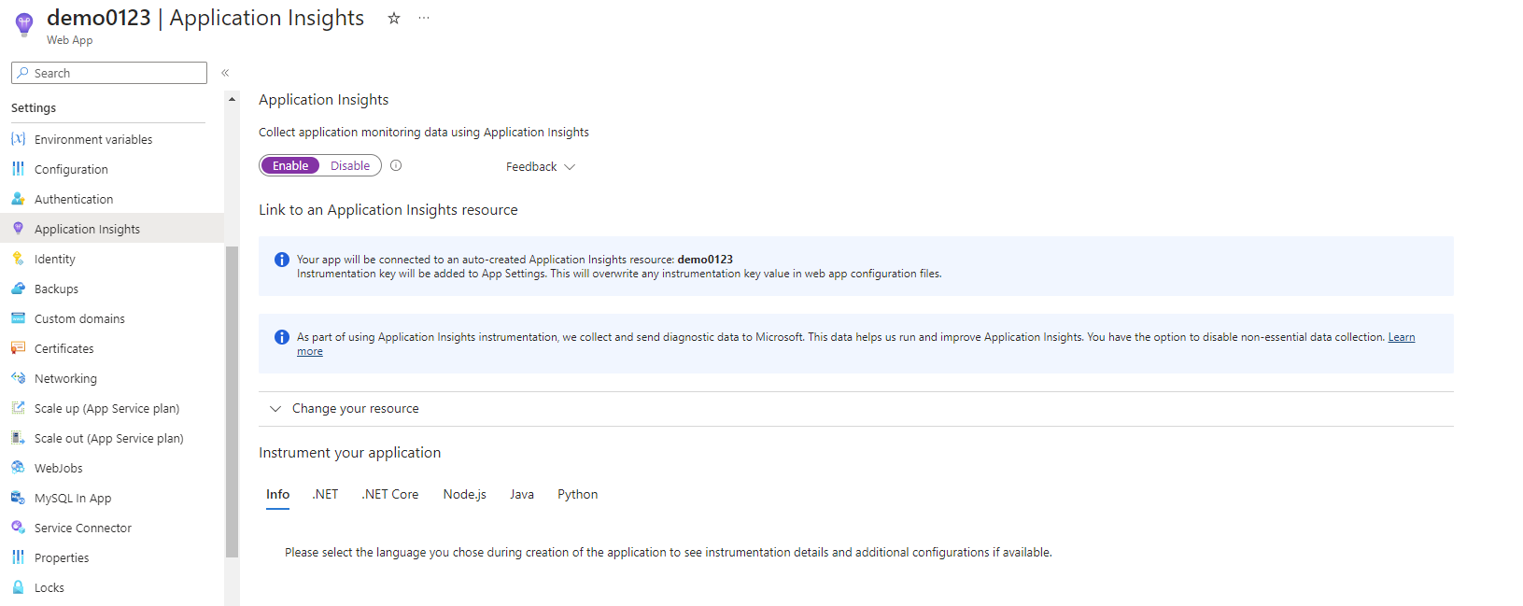Switch Application Insights to Enable
This screenshot has height=606, width=1523.
tap(290, 165)
